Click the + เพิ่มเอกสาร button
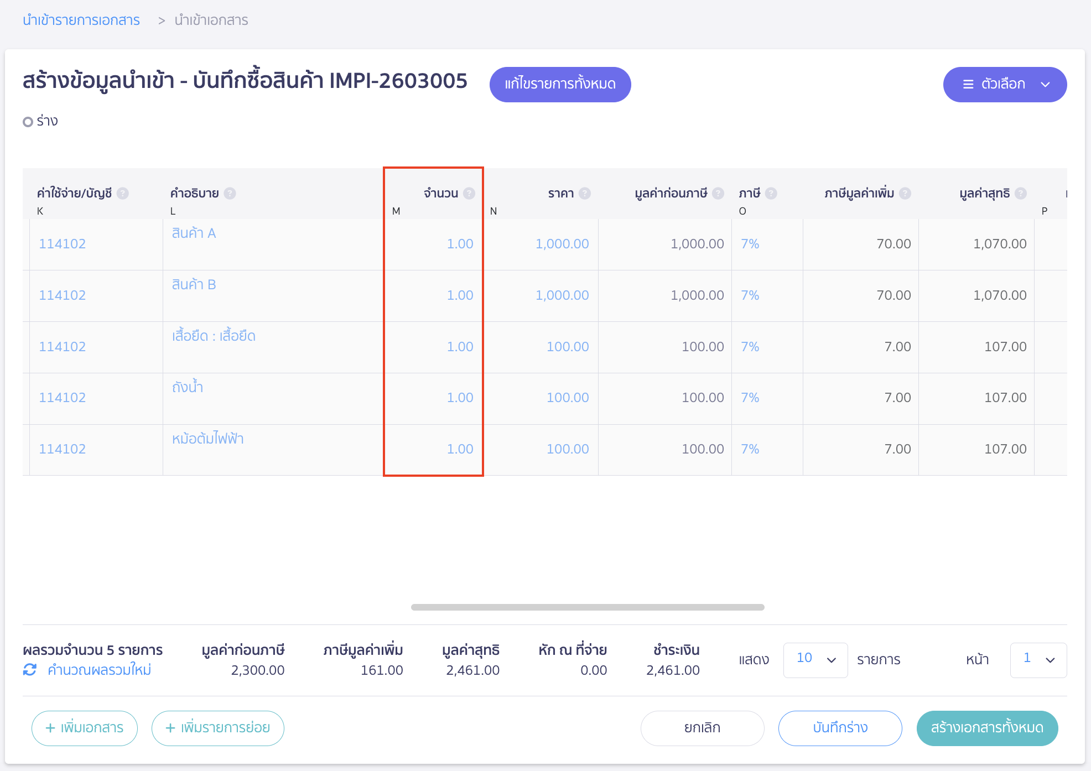This screenshot has height=771, width=1091. coord(85,728)
